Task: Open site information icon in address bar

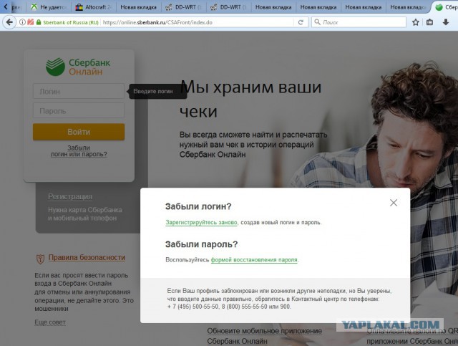Action: [x=22, y=22]
